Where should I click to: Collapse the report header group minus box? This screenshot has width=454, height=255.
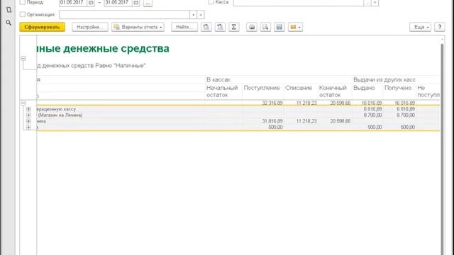coord(23,58)
